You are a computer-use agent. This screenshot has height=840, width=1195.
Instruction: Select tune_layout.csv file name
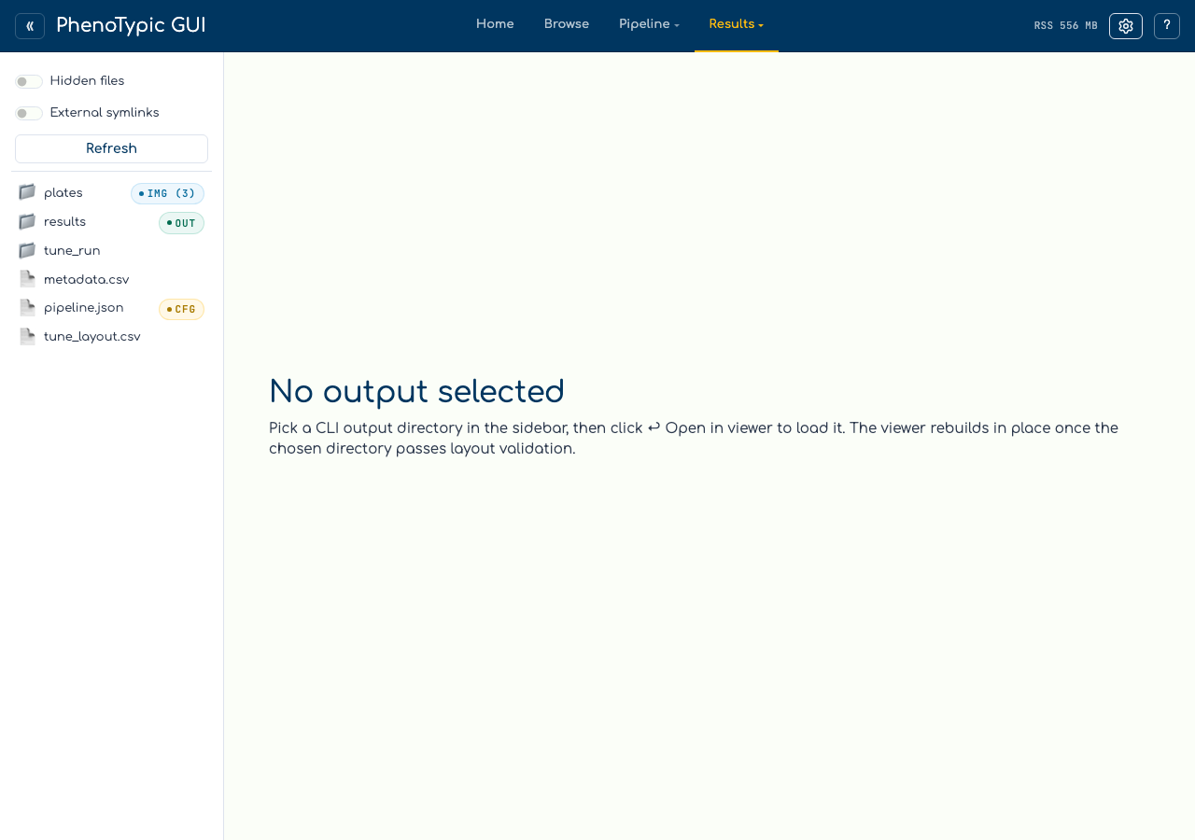92,337
